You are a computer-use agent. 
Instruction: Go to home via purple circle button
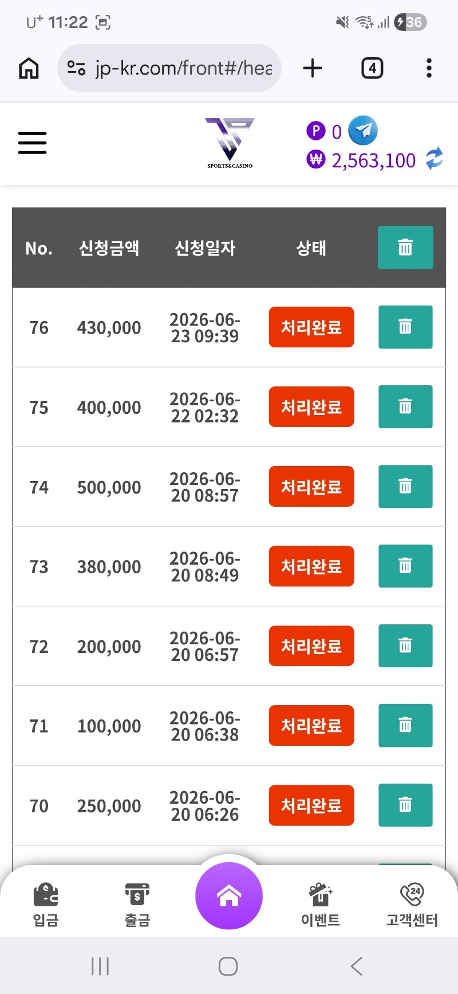click(x=229, y=895)
